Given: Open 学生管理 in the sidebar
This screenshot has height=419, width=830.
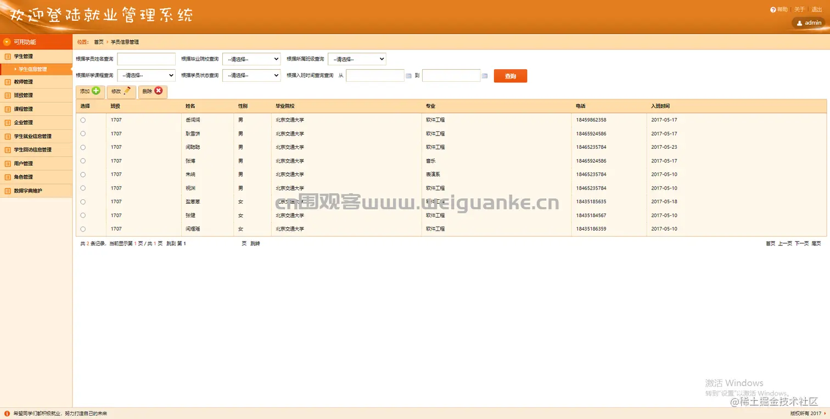Looking at the screenshot, I should pyautogui.click(x=36, y=56).
